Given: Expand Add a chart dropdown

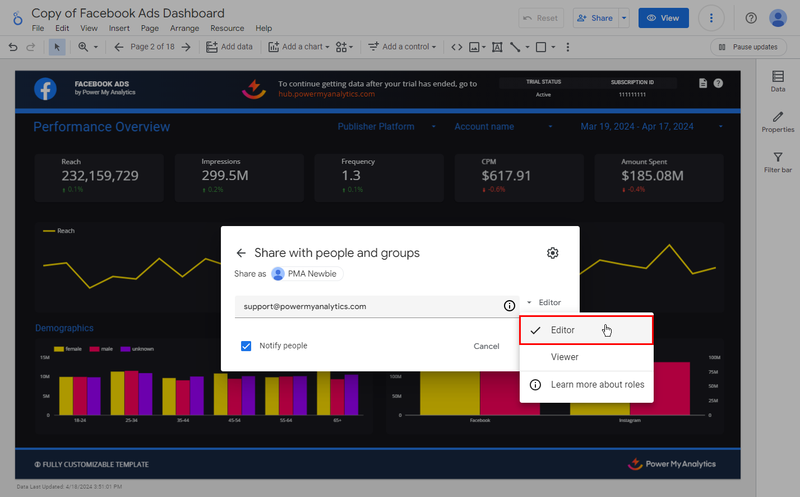Looking at the screenshot, I should 299,47.
